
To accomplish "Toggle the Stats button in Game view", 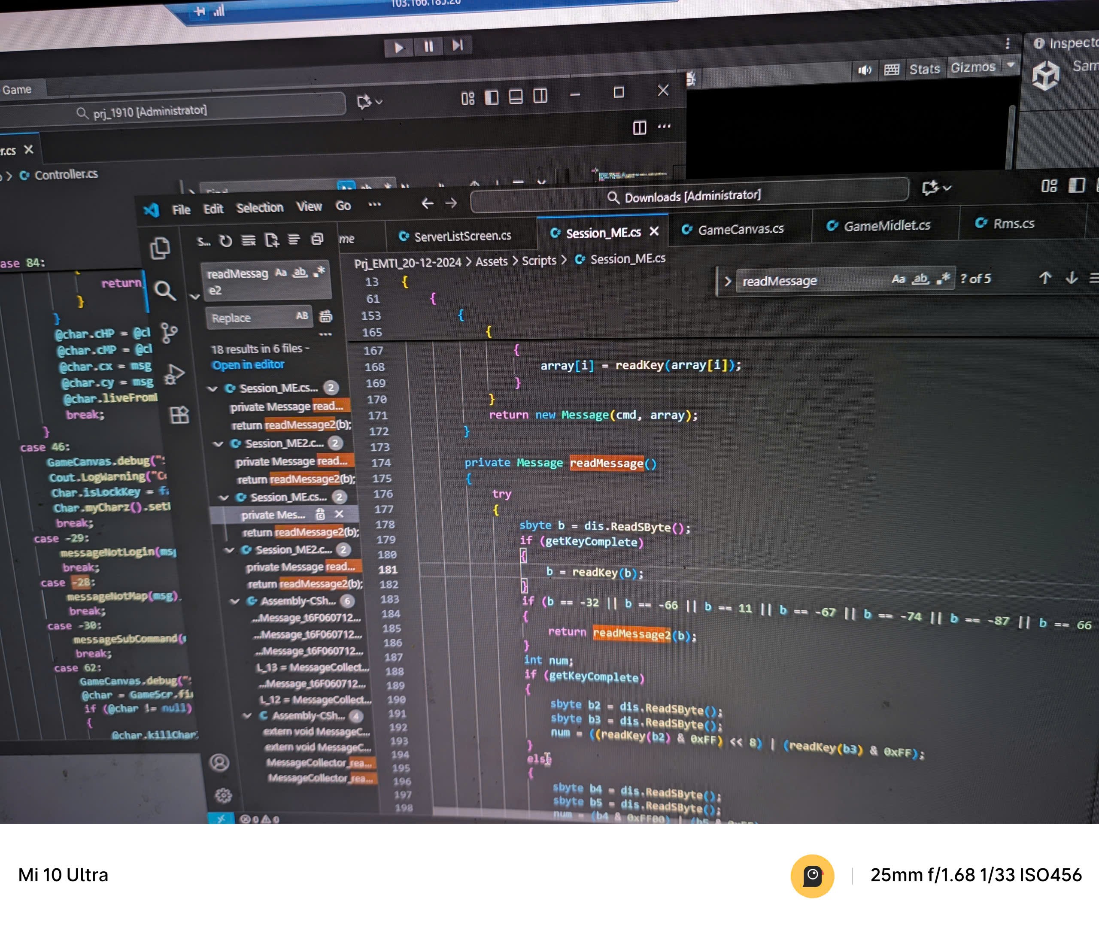I will point(924,69).
